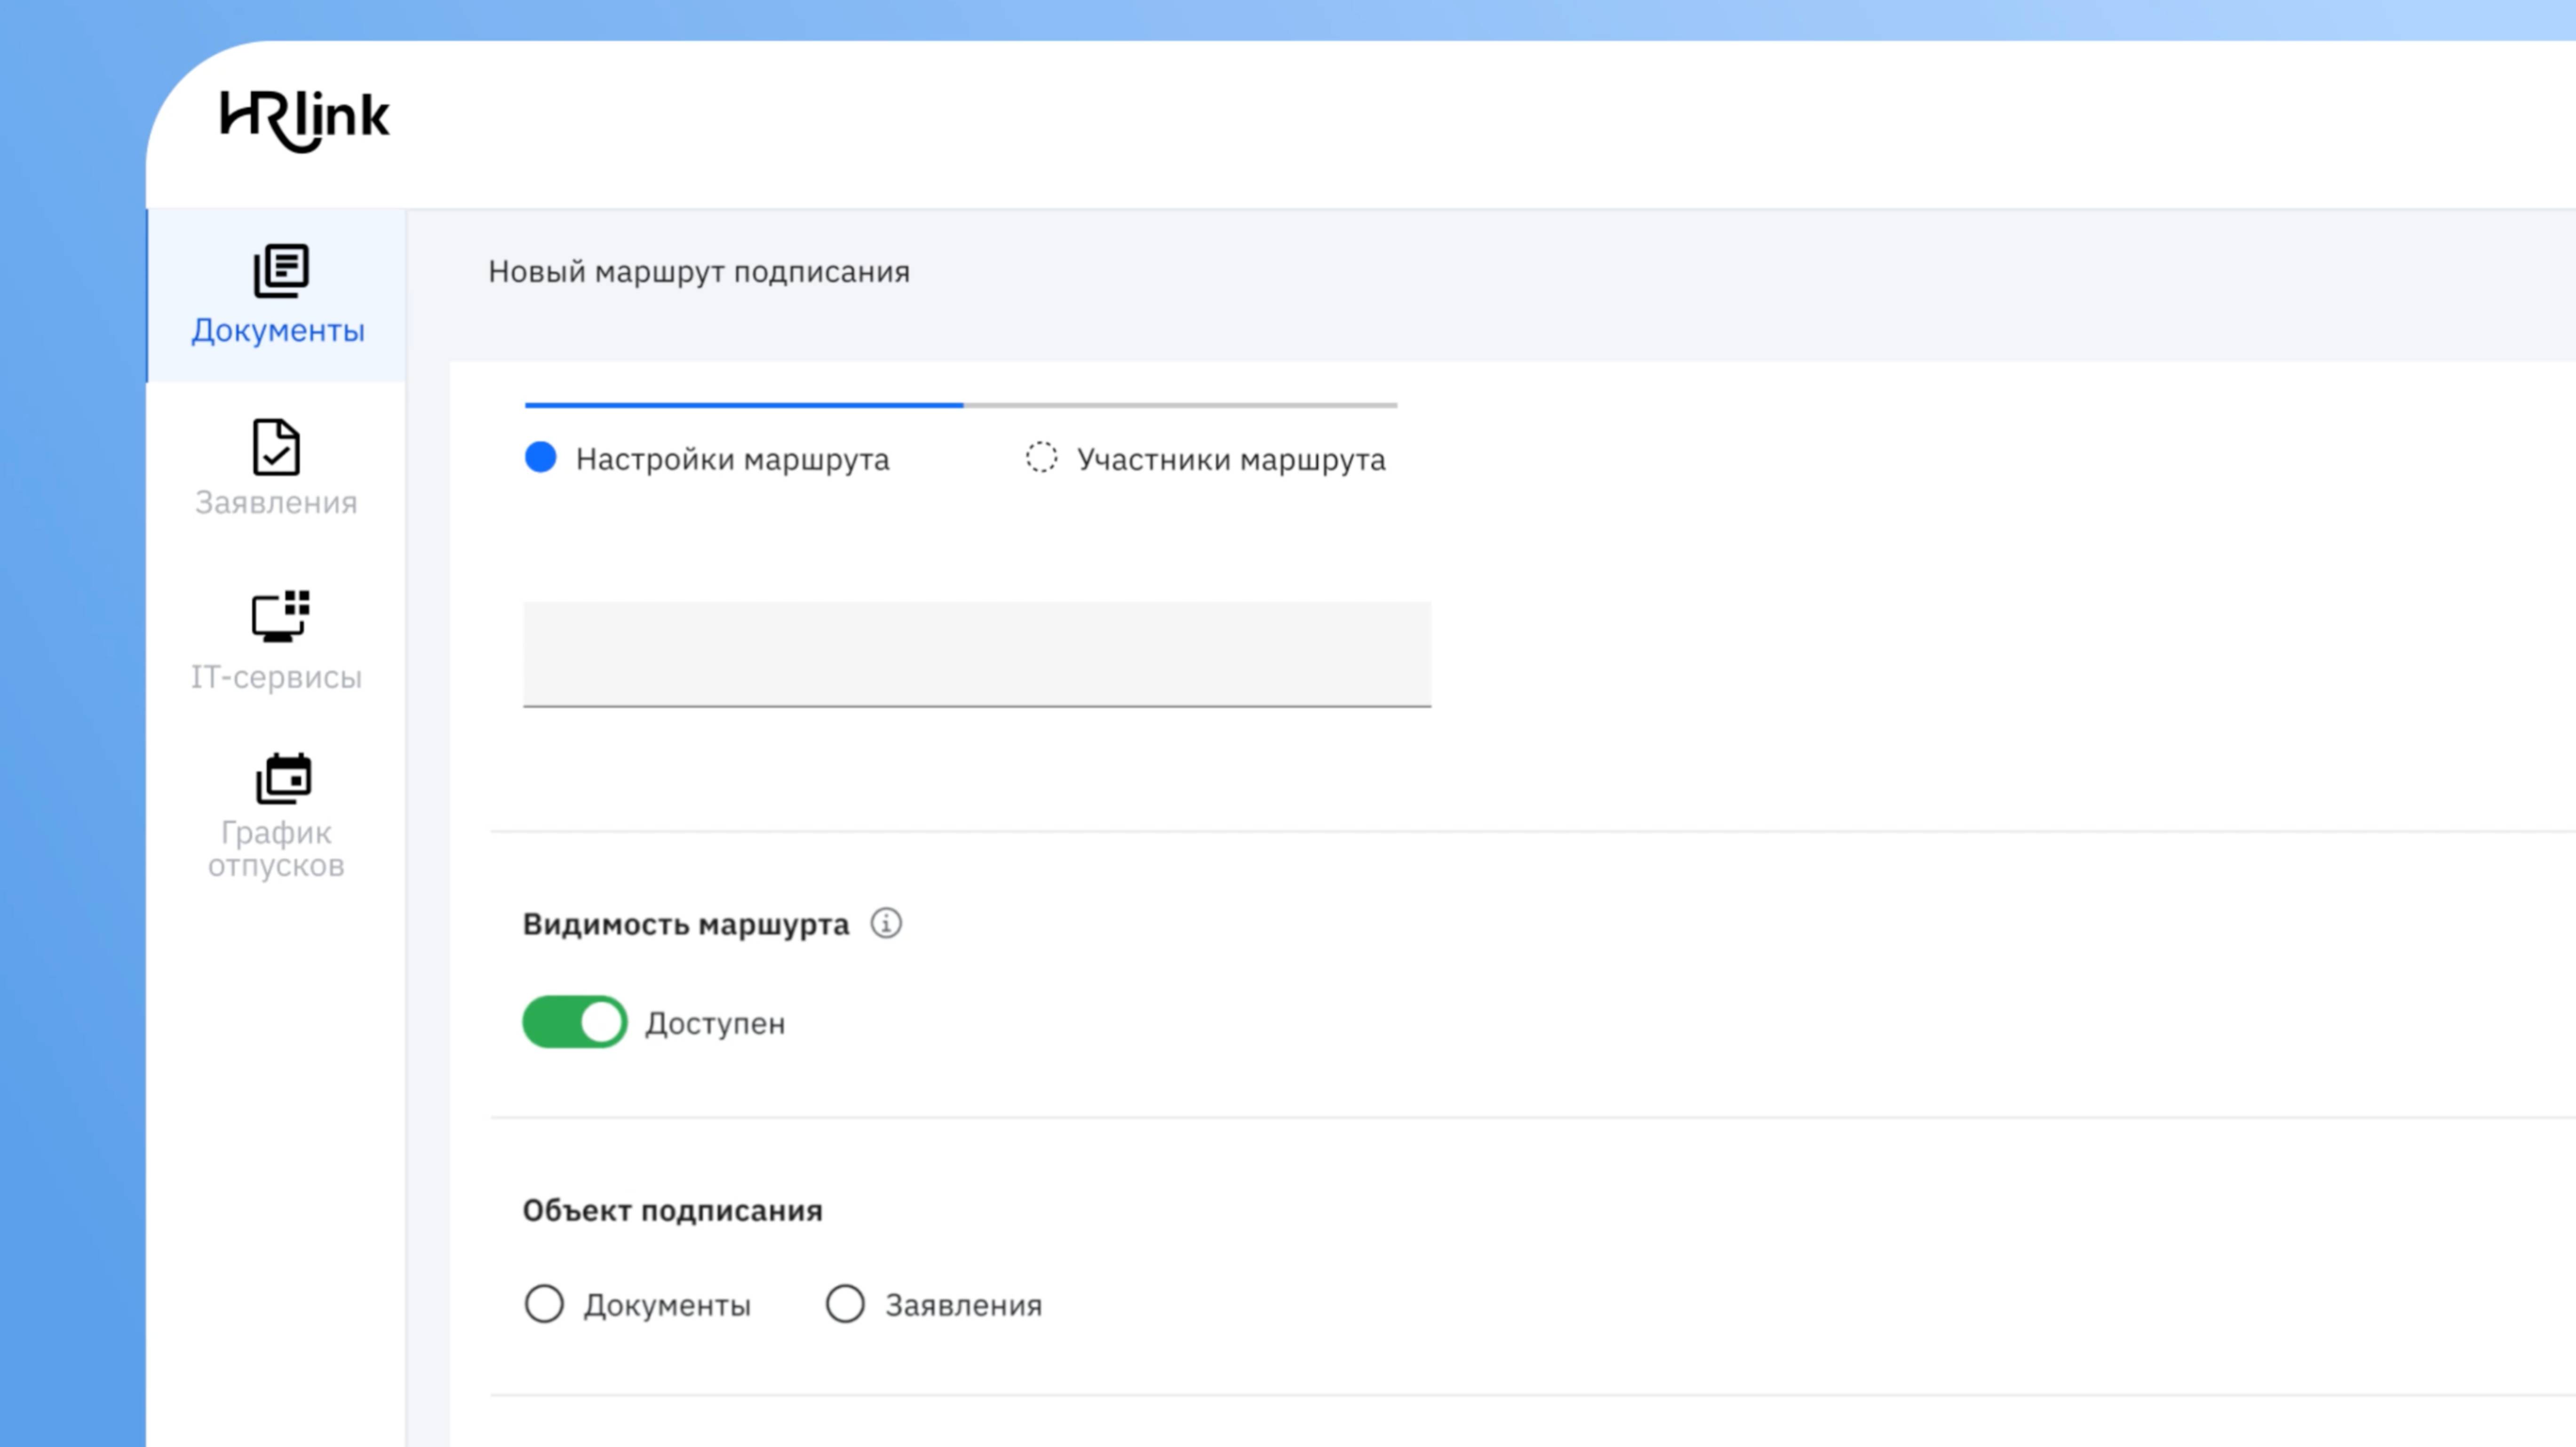Open the IT-сервисы monitor icon

pos(280,616)
